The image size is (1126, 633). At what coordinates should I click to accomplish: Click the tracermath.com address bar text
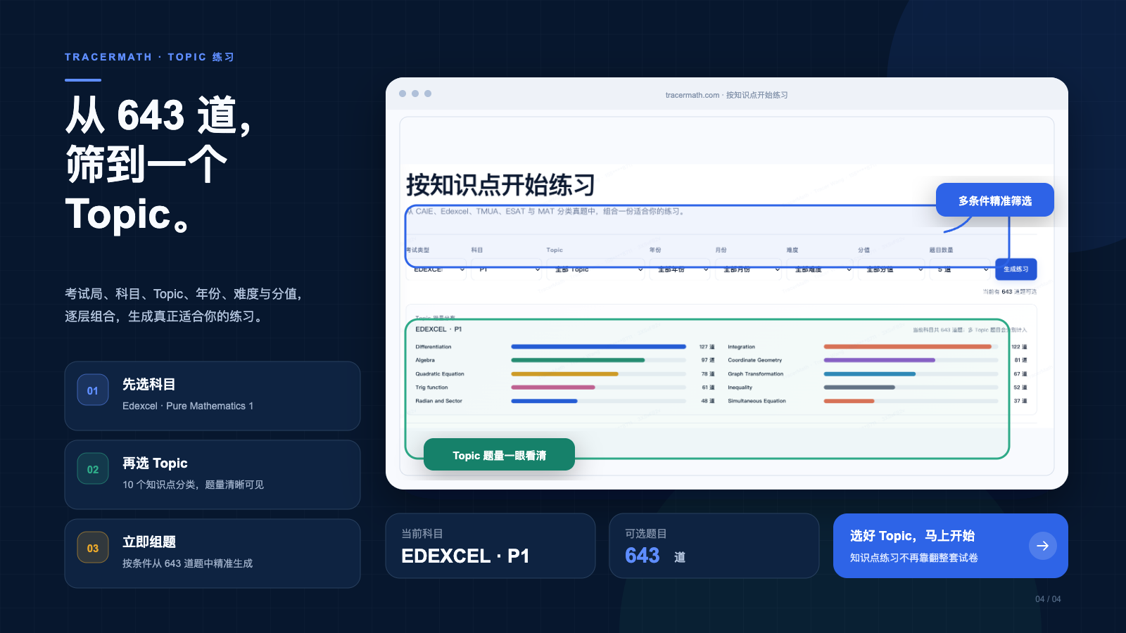pos(726,95)
